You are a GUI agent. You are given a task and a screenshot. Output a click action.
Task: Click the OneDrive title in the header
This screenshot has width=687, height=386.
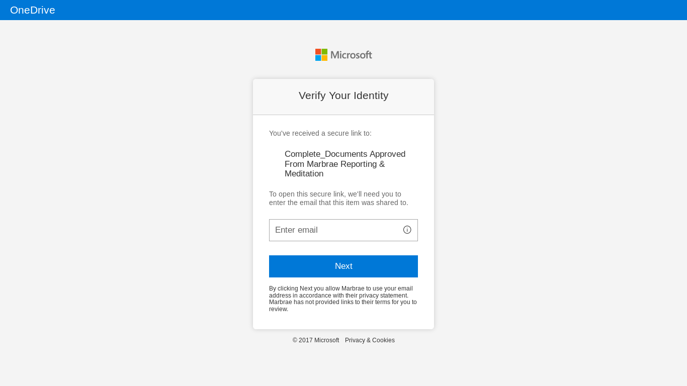click(x=33, y=10)
